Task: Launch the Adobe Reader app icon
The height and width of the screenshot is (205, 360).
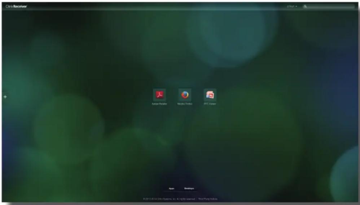Action: coord(159,95)
